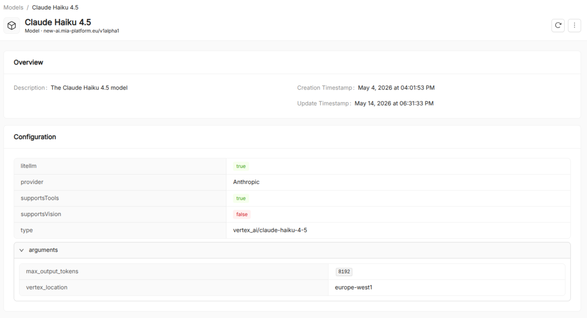Click the refresh icon button
587x318 pixels.
pyautogui.click(x=558, y=26)
